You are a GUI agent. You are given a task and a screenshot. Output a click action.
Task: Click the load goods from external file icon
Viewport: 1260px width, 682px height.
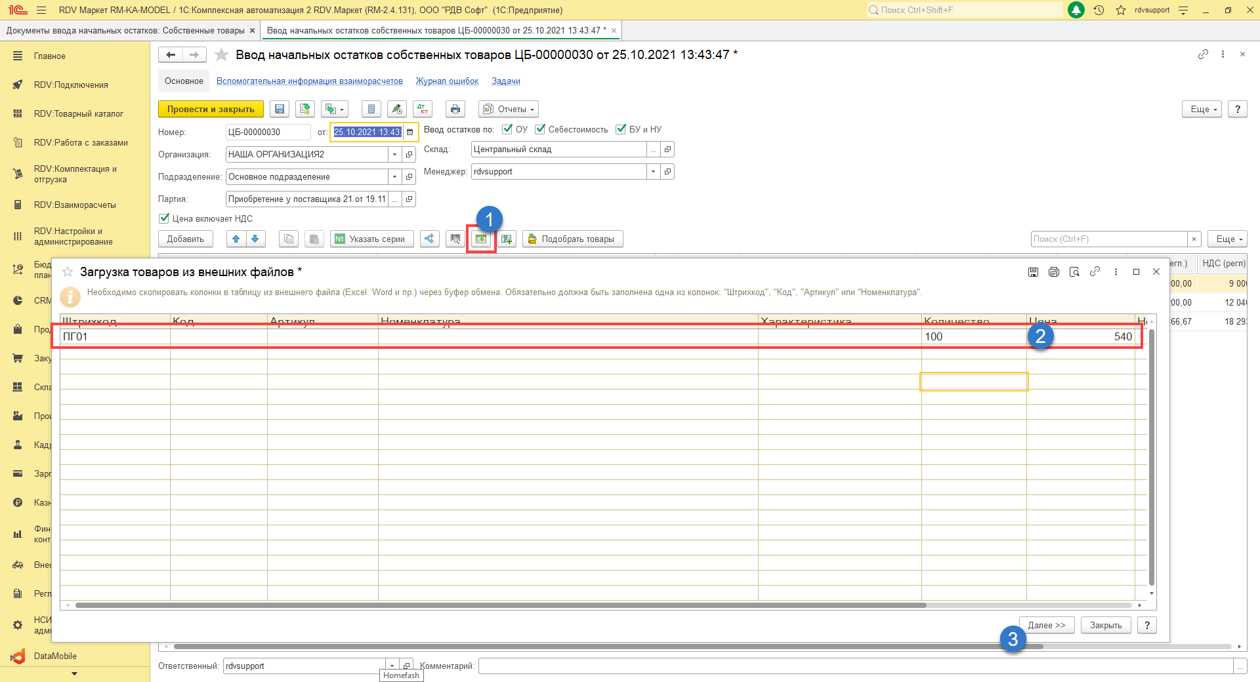[x=481, y=239]
